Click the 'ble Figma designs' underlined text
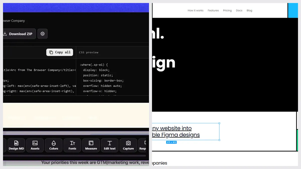 [176, 135]
